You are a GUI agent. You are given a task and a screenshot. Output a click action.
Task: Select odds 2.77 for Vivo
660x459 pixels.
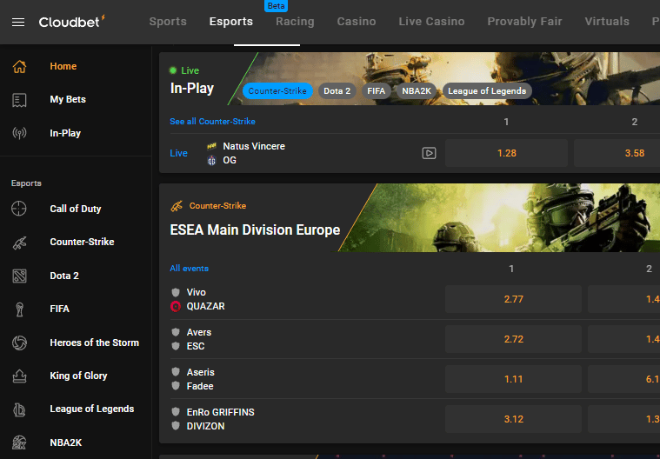click(x=513, y=299)
